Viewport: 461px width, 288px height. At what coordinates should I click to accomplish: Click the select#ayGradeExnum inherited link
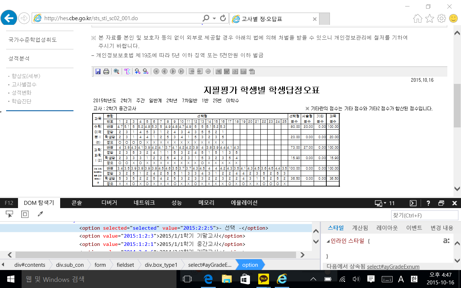click(393, 267)
